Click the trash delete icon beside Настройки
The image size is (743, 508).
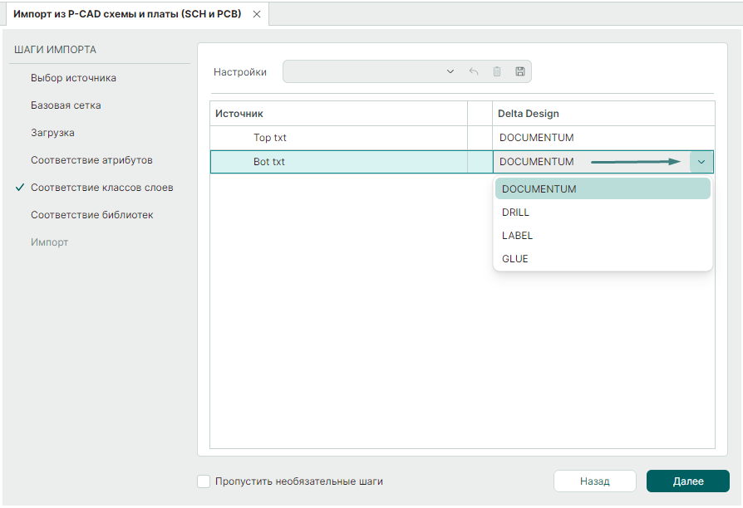click(497, 71)
